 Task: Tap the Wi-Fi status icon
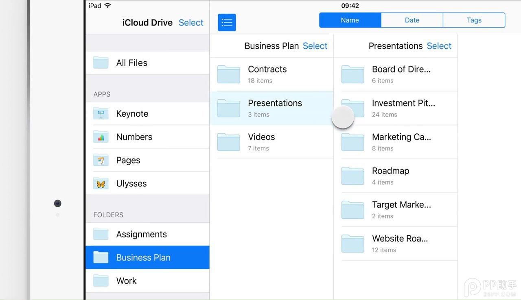tap(107, 5)
